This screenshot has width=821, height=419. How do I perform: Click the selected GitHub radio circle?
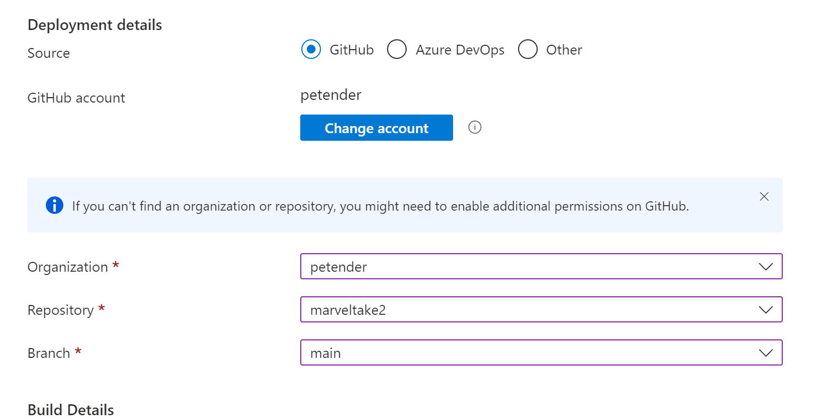[x=311, y=49]
